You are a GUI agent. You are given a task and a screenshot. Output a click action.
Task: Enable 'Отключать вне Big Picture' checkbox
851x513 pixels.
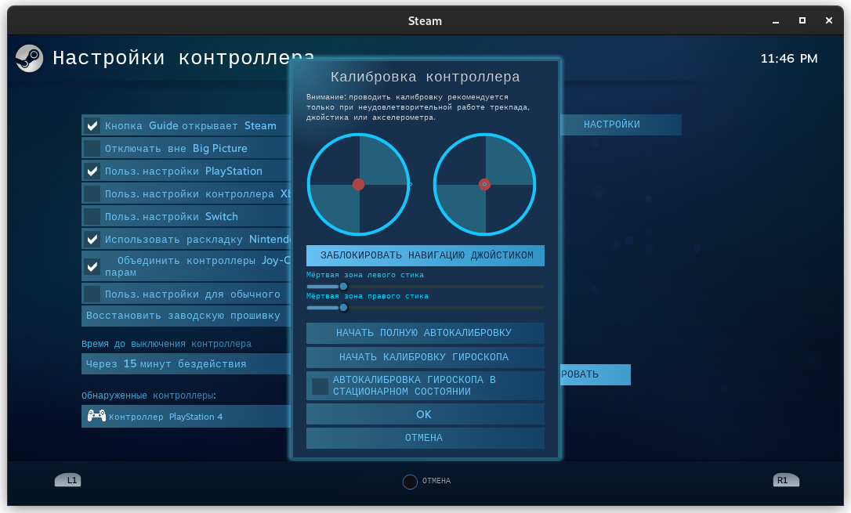point(92,149)
